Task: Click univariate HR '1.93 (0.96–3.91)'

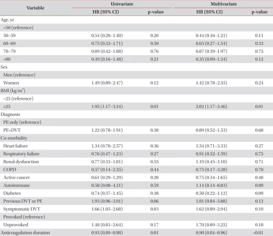Action: coord(107,201)
